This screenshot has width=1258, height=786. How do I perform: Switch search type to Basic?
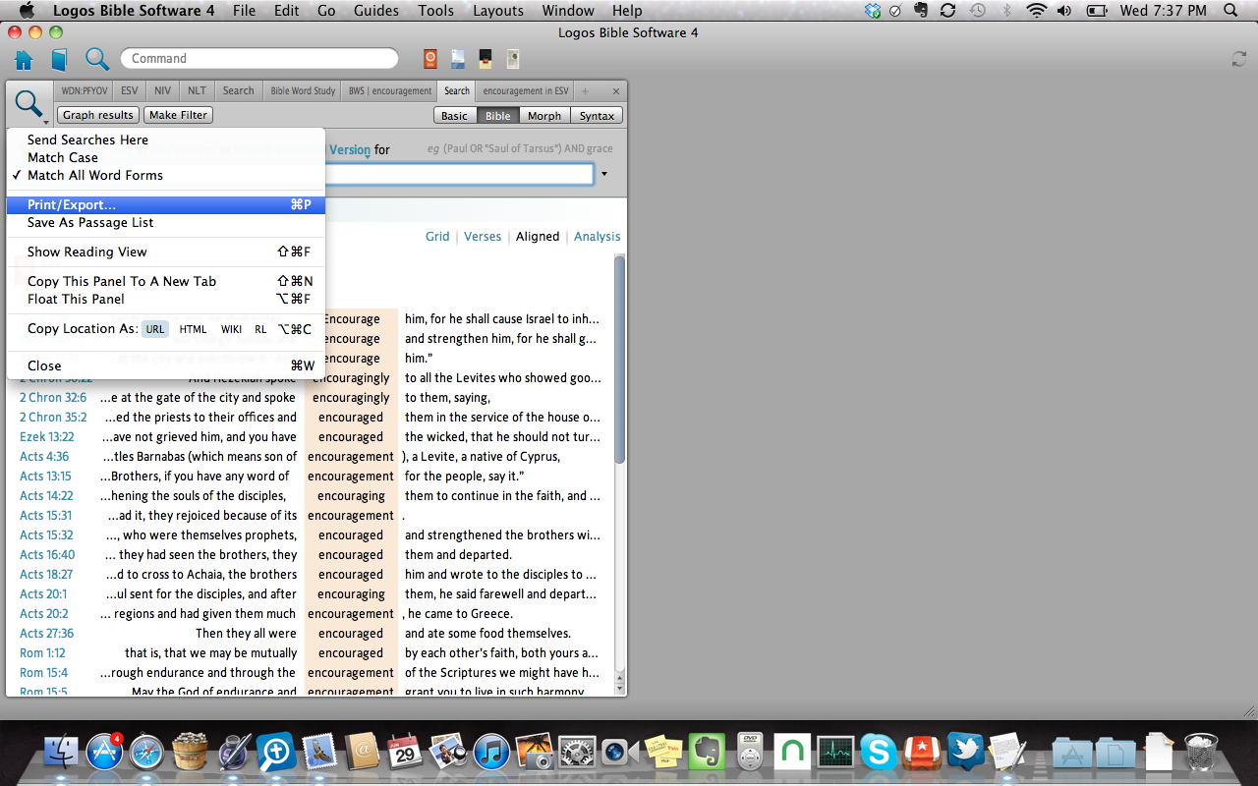[454, 115]
